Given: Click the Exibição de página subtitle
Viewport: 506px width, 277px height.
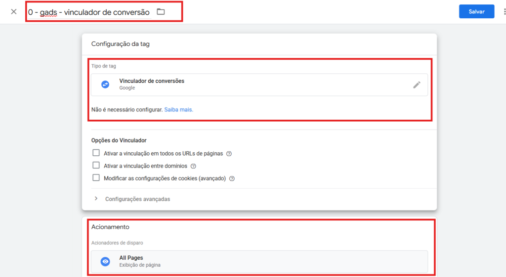Looking at the screenshot, I should click(x=140, y=265).
